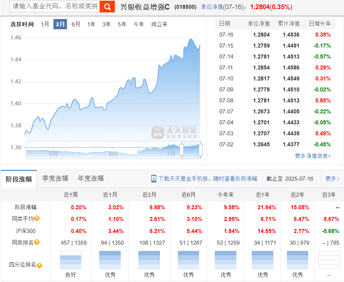Click the 近6月 column header
This screenshot has height=282, width=344.
pyautogui.click(x=188, y=195)
